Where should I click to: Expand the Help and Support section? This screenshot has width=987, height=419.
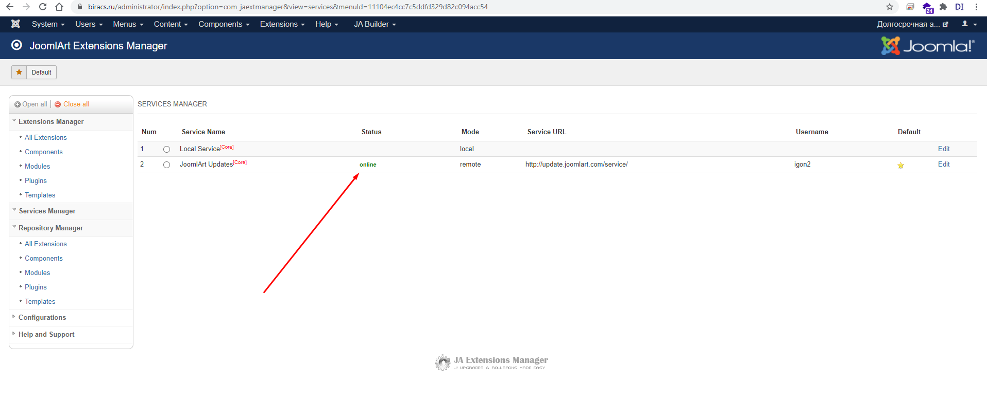(71, 335)
